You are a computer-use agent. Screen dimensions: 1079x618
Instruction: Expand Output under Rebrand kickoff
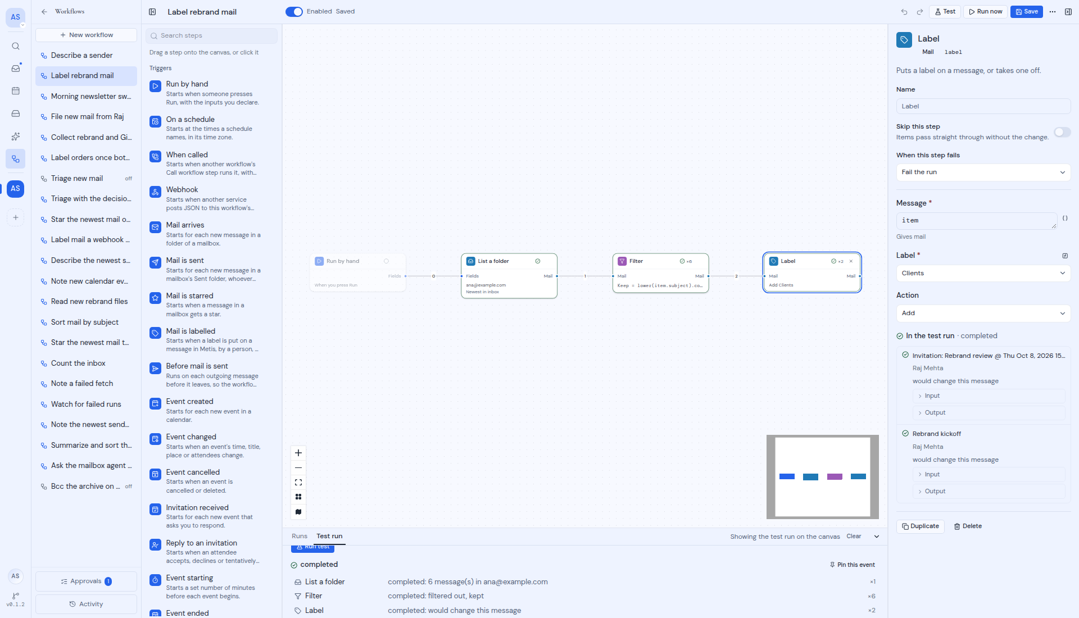click(989, 491)
